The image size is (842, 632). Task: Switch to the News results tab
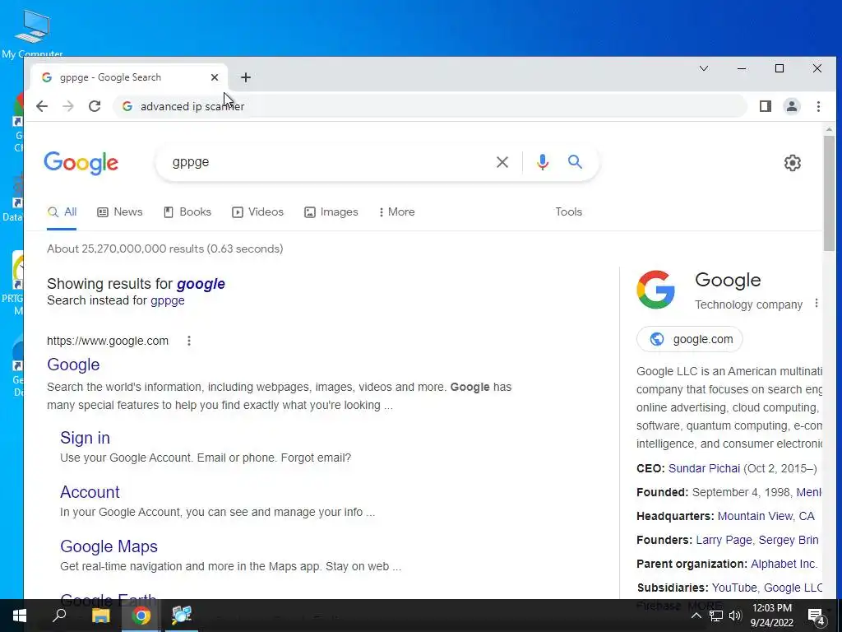point(120,211)
